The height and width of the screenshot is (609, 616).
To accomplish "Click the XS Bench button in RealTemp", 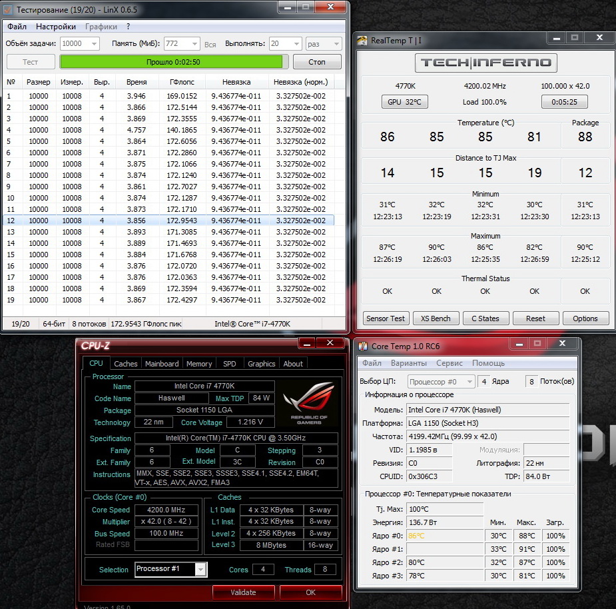I will [x=436, y=318].
